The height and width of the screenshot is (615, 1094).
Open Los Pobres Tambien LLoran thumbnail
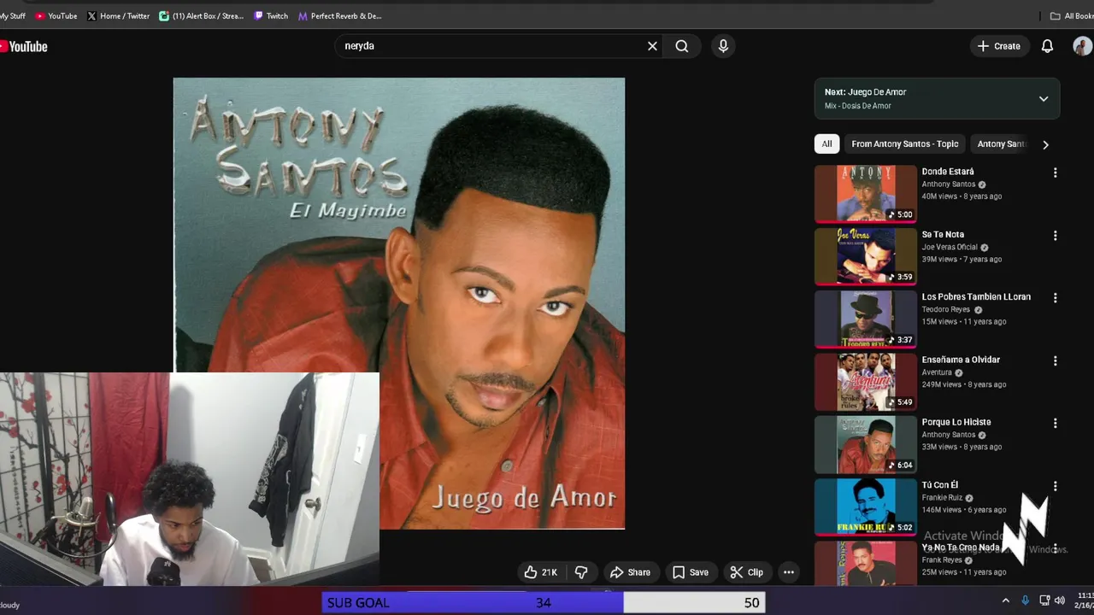coord(865,319)
